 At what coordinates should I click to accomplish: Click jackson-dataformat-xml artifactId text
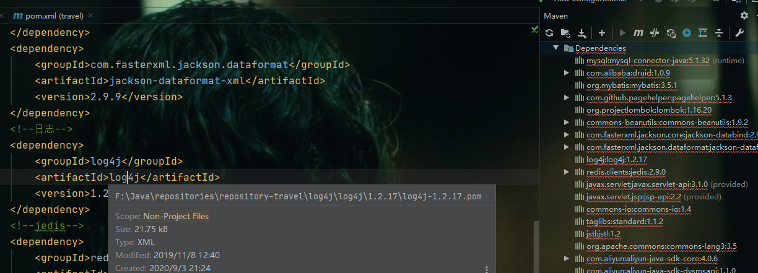click(177, 80)
